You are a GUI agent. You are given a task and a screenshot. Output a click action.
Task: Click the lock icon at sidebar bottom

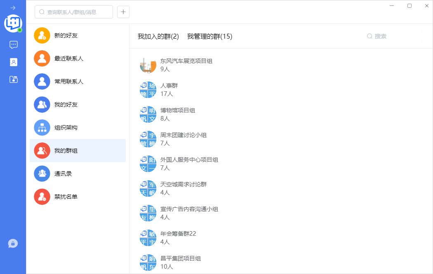click(13, 244)
